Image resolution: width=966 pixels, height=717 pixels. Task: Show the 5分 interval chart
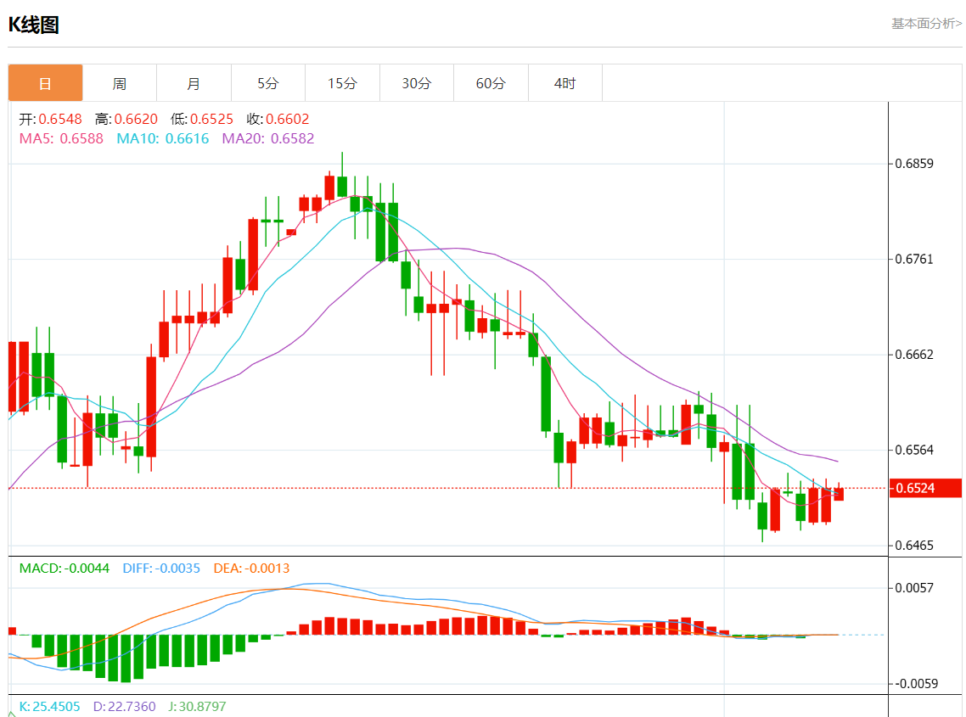tap(268, 83)
